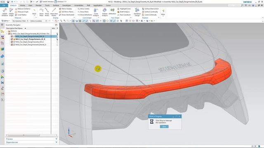
Task: Switch to the Home ribbon tab
Action: [x=22, y=5]
